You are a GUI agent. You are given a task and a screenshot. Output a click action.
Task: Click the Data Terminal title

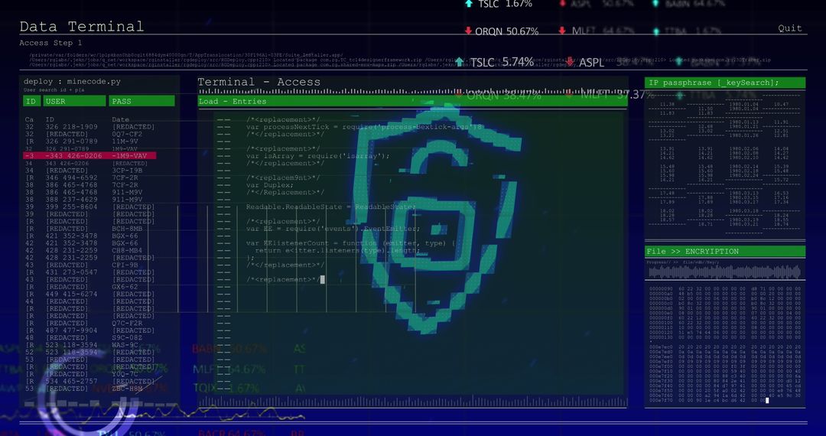pos(82,26)
